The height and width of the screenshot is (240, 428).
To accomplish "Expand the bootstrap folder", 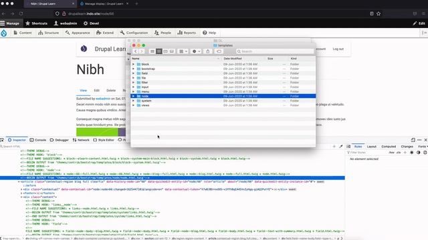I will point(134,69).
